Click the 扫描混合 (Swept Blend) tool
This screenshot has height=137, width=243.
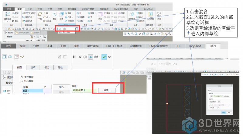[70, 21]
